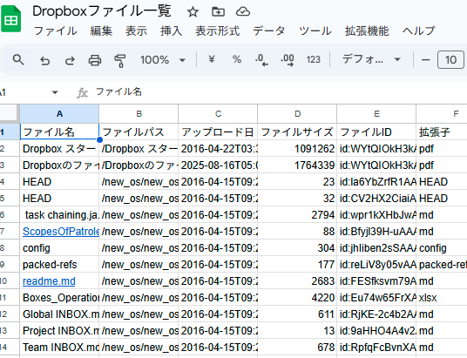Open the データ menu
467x358 pixels.
269,31
